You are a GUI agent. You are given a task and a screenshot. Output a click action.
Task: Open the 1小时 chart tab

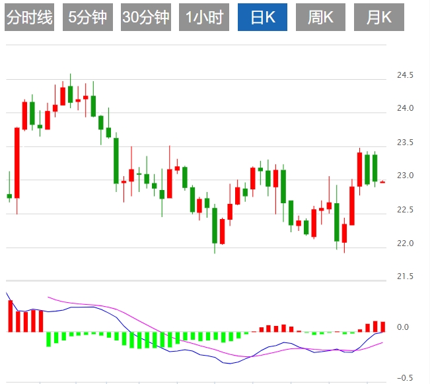click(204, 17)
